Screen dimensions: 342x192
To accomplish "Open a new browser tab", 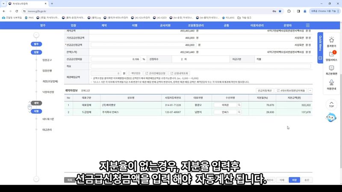I will (x=52, y=3).
